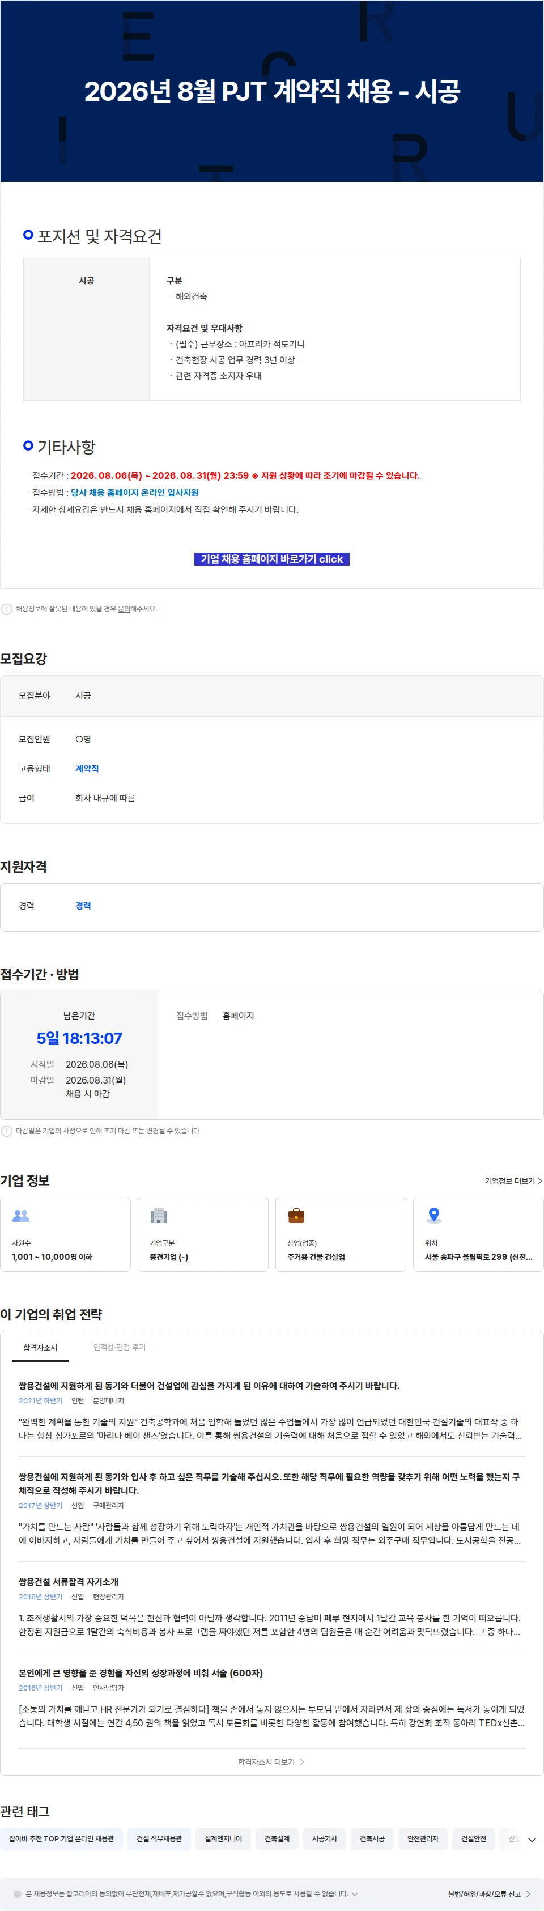
Task: Click the 안전관리자 tag
Action: pos(423,1839)
